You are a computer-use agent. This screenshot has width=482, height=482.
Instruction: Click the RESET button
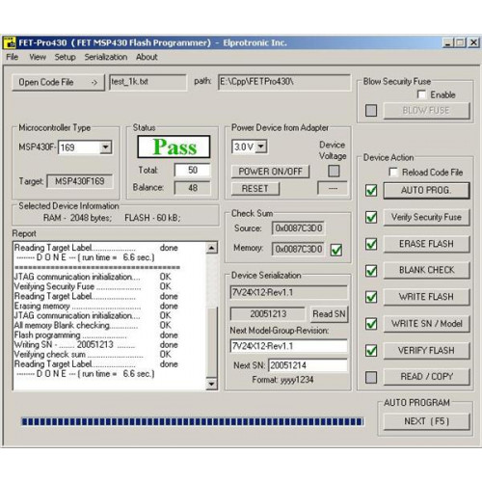[255, 189]
